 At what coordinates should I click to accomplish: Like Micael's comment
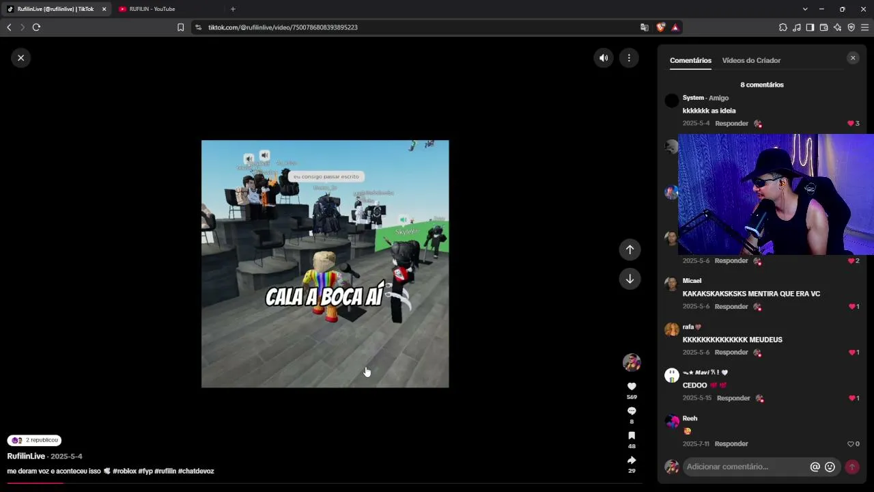[x=851, y=307]
